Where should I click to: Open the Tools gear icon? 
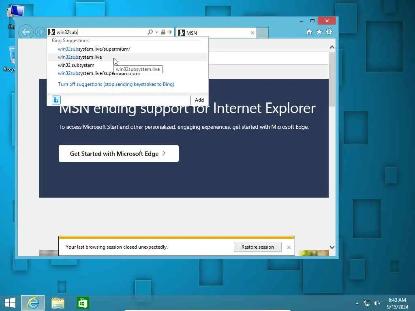tap(329, 32)
